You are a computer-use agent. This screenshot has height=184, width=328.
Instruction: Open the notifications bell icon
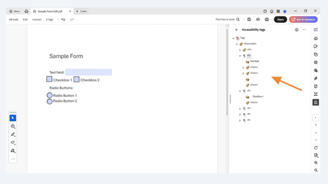(x=272, y=11)
